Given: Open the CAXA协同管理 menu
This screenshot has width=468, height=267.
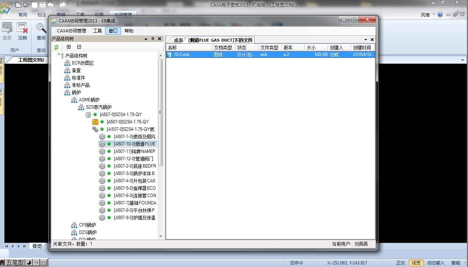Looking at the screenshot, I should [71, 31].
